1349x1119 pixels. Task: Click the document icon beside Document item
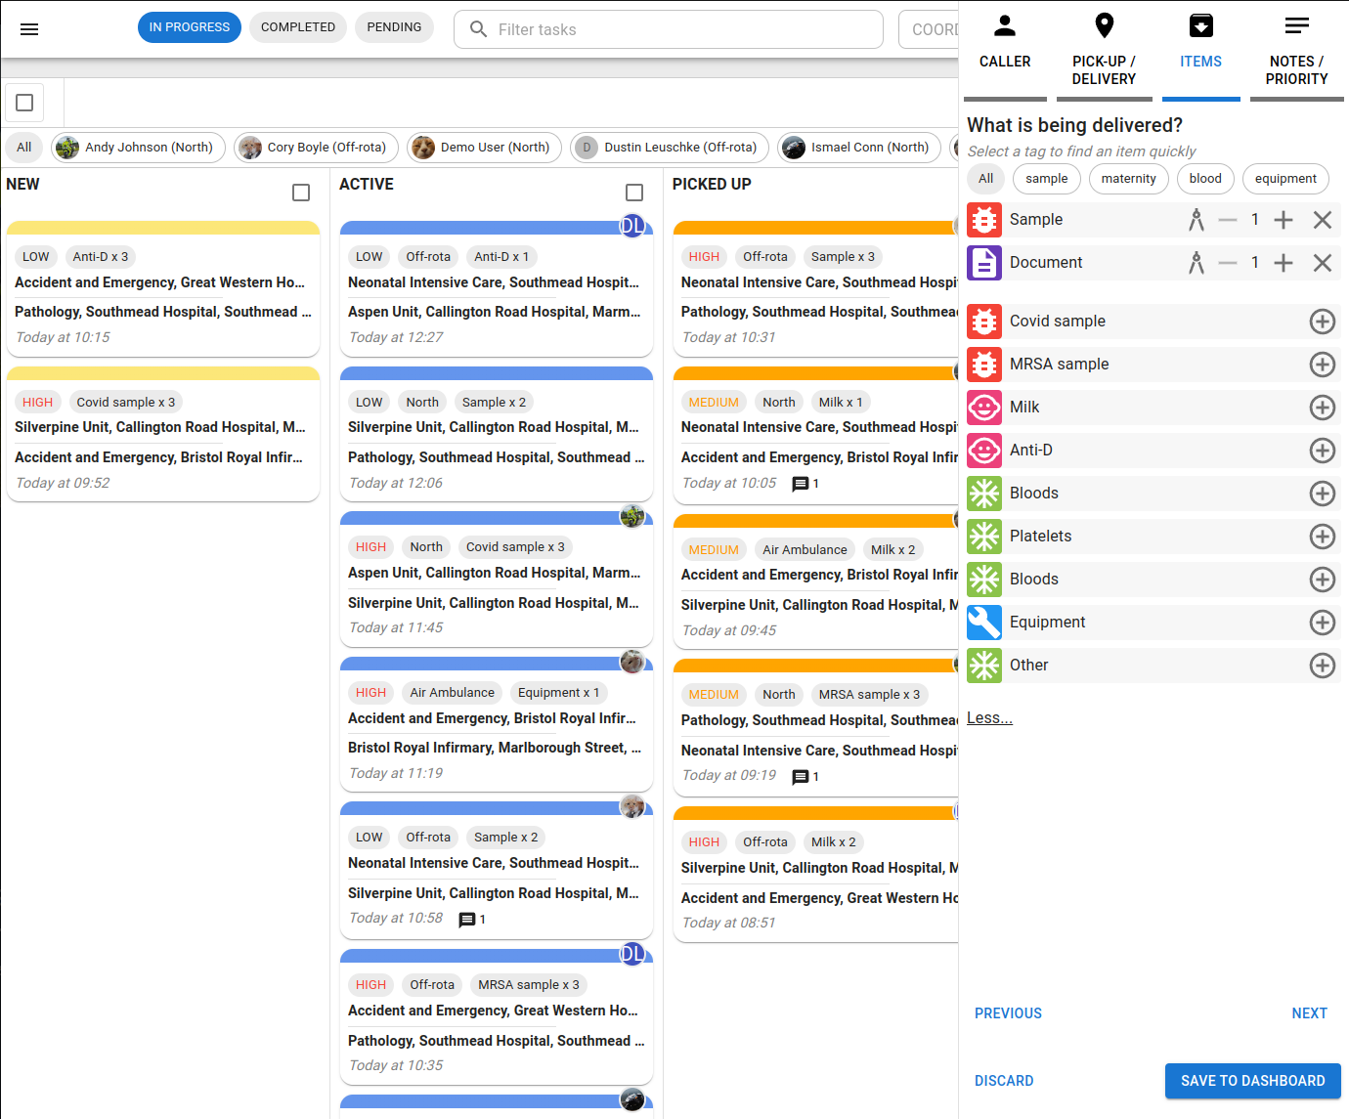click(x=984, y=262)
